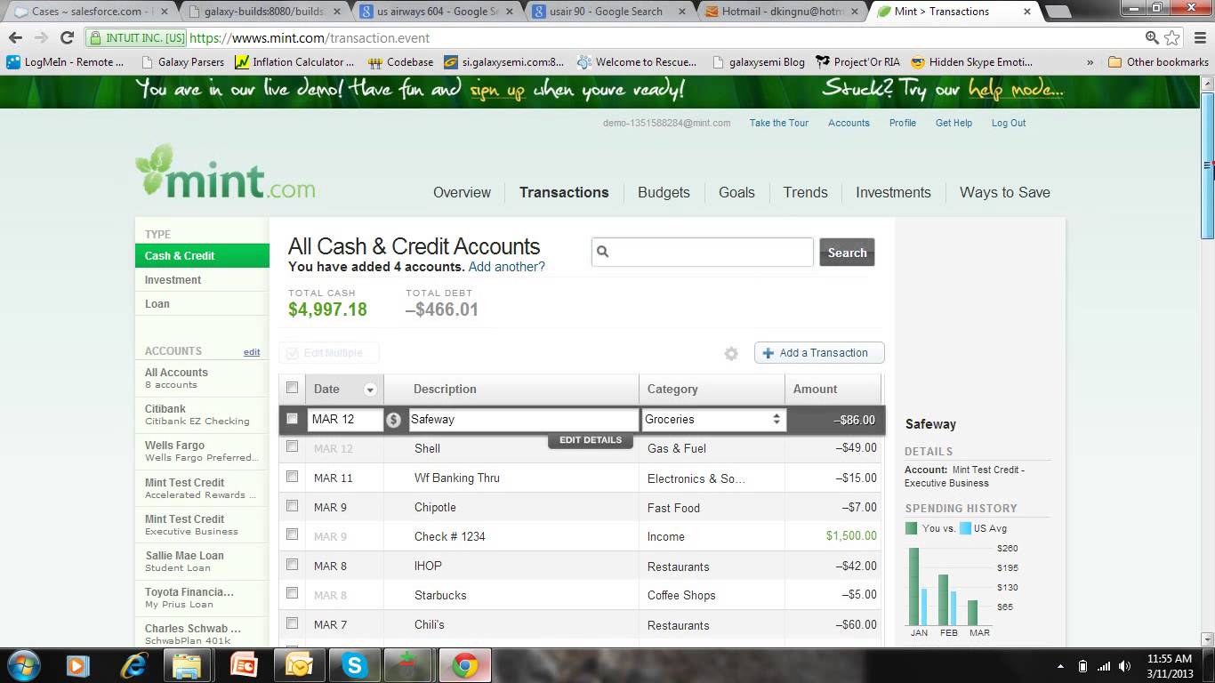Go to the Overview tab
1215x683 pixels.
(x=462, y=192)
